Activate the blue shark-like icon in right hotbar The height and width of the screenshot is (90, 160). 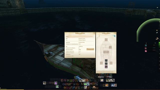coord(112,85)
